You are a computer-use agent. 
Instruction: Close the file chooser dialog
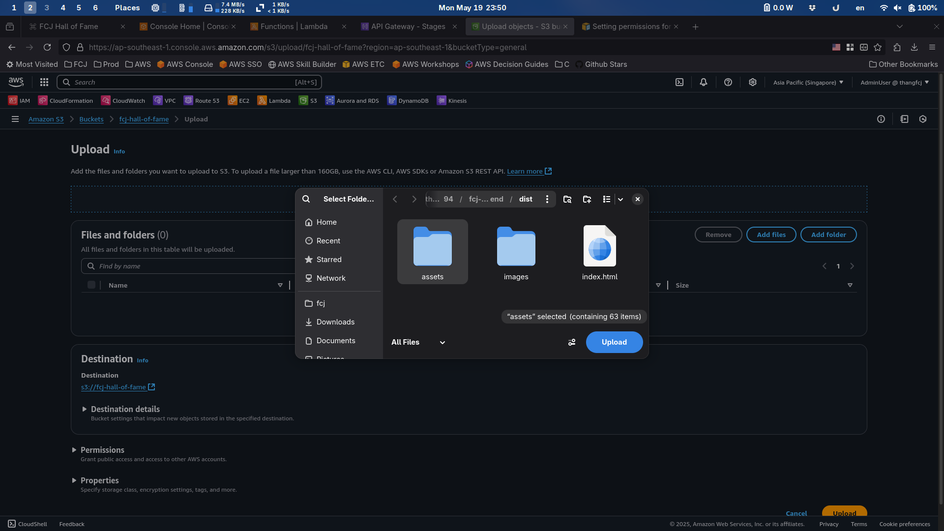pos(638,199)
